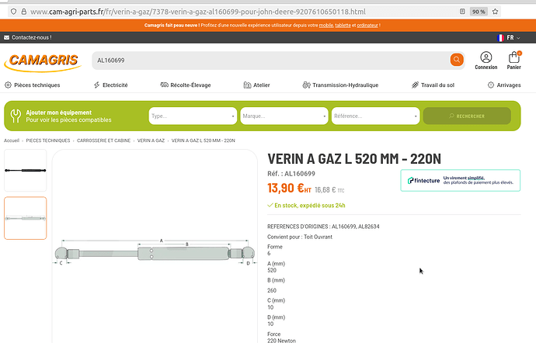
Task: Open Récolte-Élevage menu
Action: click(190, 85)
